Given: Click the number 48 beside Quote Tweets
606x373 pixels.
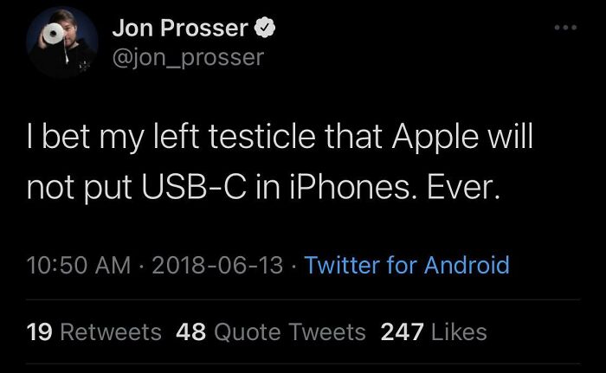Looking at the screenshot, I should tap(190, 331).
